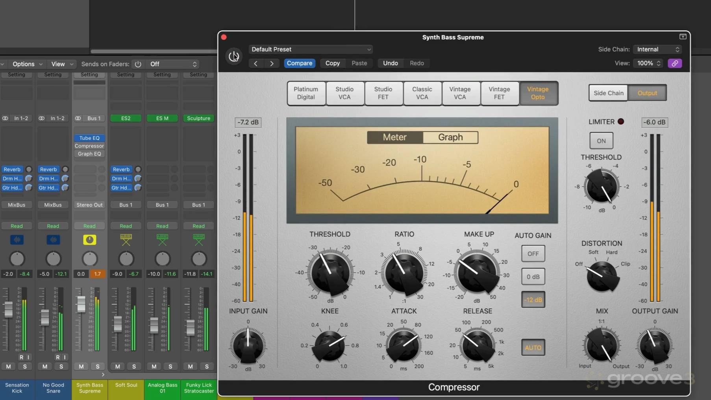Open the View 100% size dropdown
Image resolution: width=711 pixels, height=400 pixels.
[648, 63]
